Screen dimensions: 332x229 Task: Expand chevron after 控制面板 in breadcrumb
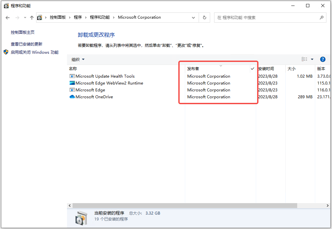click(x=70, y=18)
